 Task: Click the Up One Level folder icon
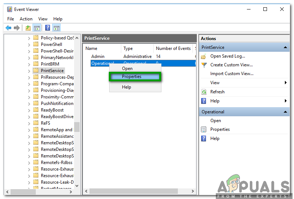click(28, 28)
